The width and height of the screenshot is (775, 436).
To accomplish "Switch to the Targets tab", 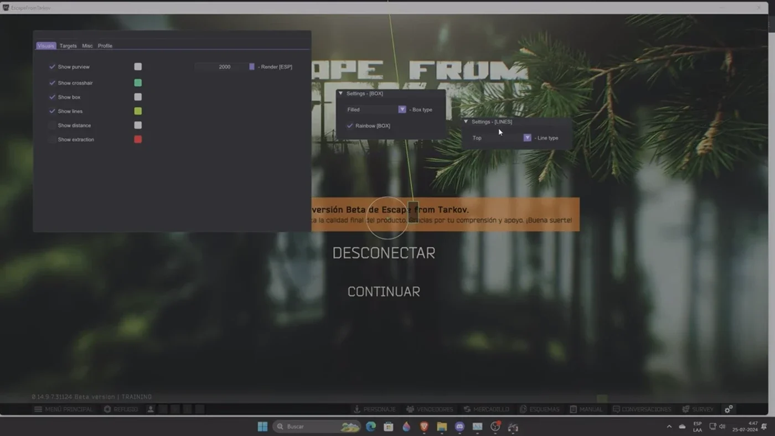I will pyautogui.click(x=68, y=46).
